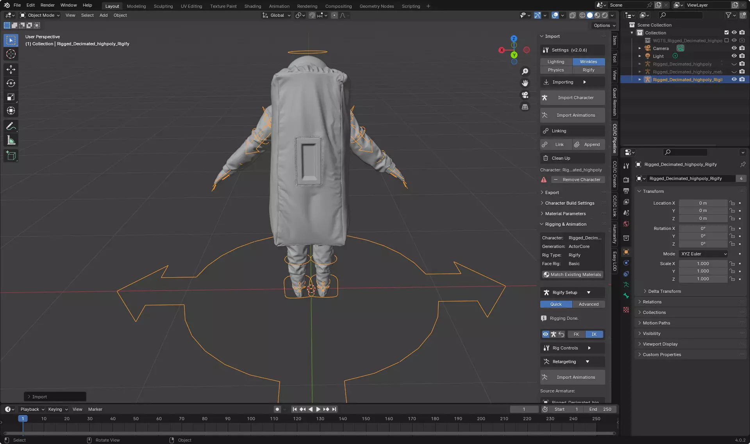Toggle X-ray mode in viewport header
This screenshot has height=444, width=750.
[x=572, y=15]
